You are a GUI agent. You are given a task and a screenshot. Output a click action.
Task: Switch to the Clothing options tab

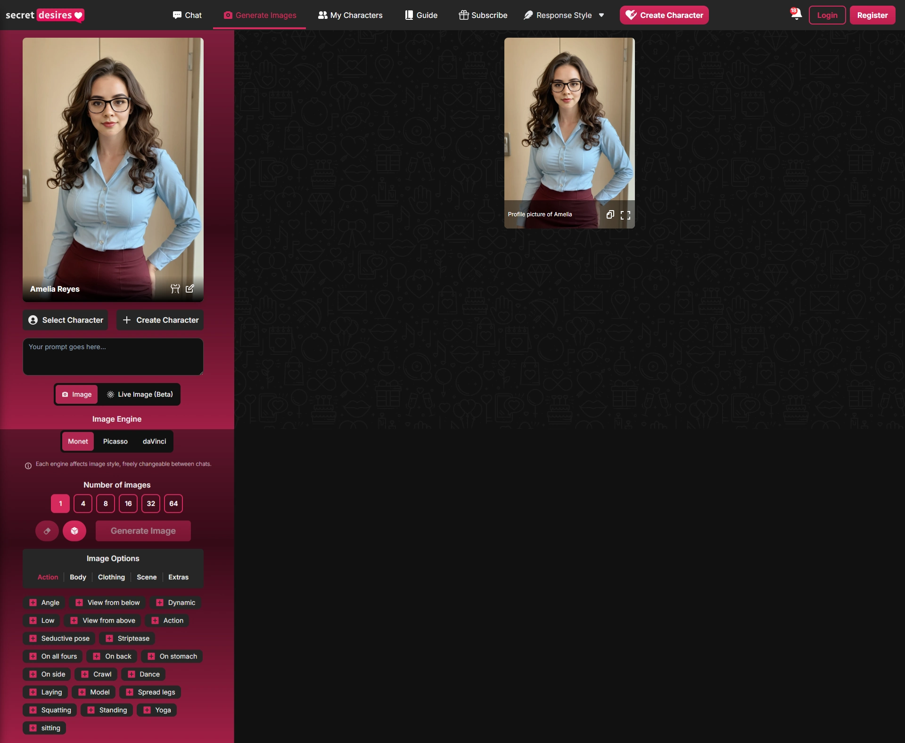[x=111, y=577]
